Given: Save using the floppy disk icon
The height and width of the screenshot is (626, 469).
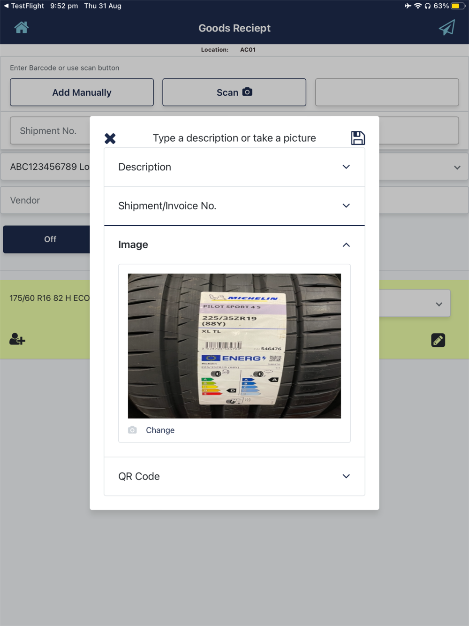Looking at the screenshot, I should pyautogui.click(x=358, y=138).
